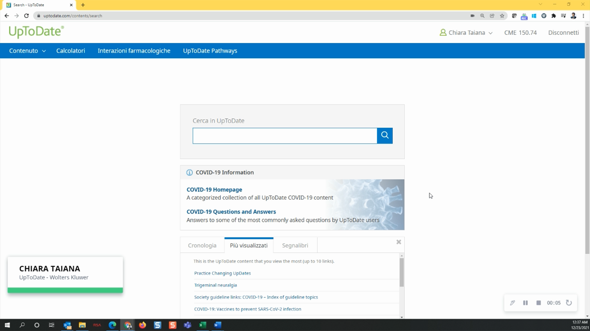This screenshot has width=590, height=331.
Task: Click the blue search magnifier button
Action: 384,136
